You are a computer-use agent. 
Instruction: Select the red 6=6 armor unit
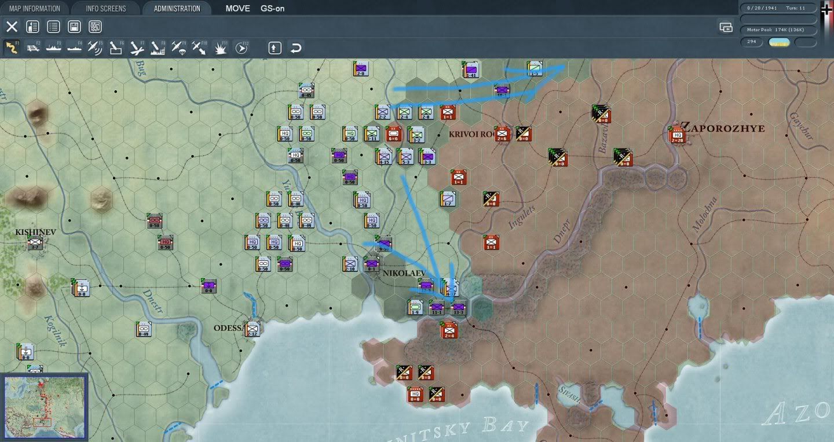point(393,134)
